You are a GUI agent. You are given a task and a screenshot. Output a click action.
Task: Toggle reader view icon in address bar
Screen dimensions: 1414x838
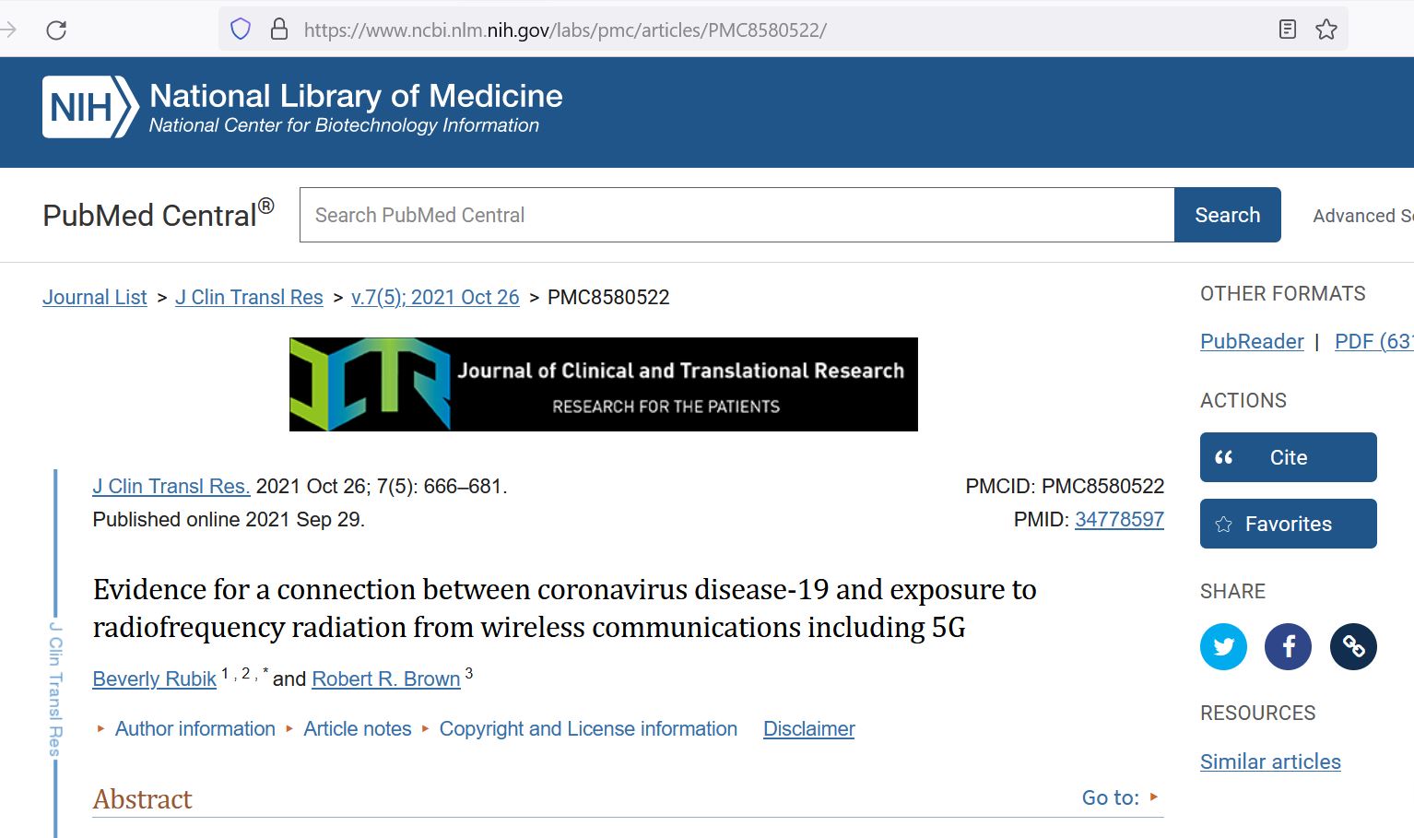coord(1288,30)
